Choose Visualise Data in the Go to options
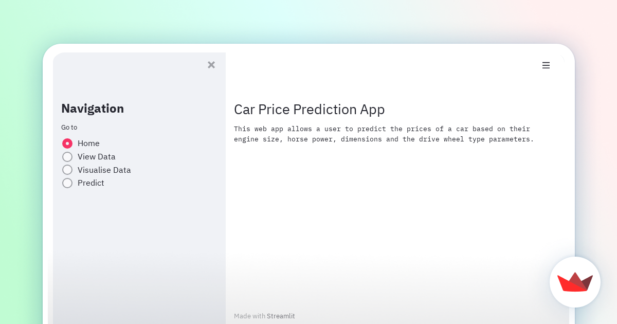This screenshot has width=617, height=324. (67, 170)
